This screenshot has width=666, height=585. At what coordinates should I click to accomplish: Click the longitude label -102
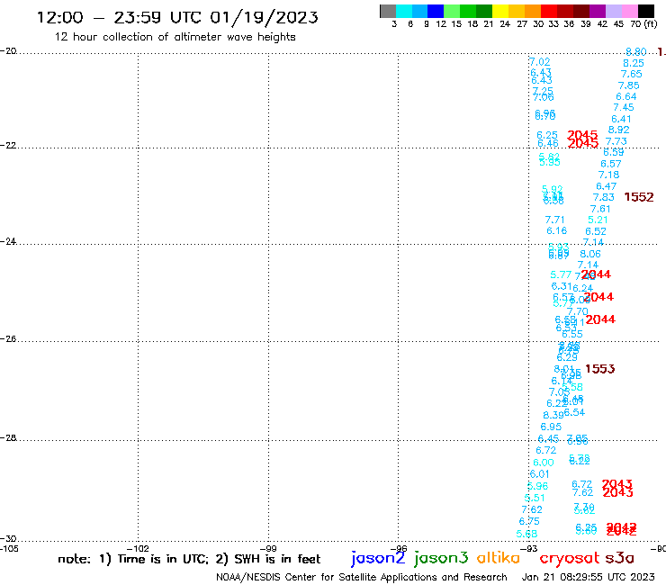tap(138, 549)
